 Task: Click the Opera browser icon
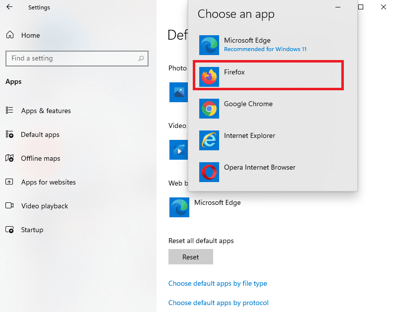tap(209, 172)
